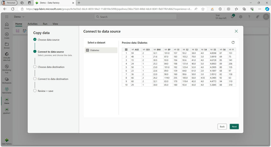Click the Save icon in ribbon
This screenshot has height=147, width=271.
pos(18,31)
